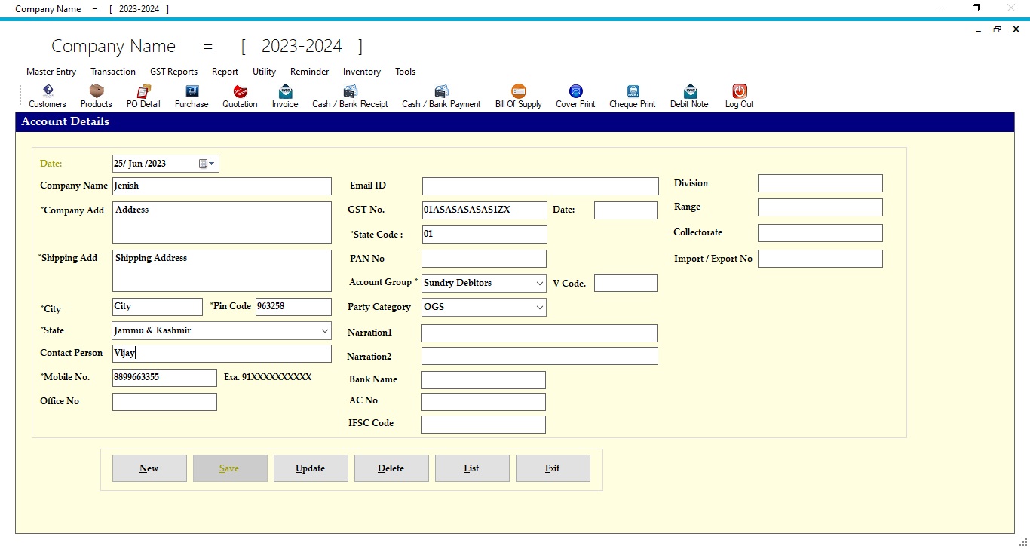1030x549 pixels.
Task: Click the List button
Action: coord(472,468)
